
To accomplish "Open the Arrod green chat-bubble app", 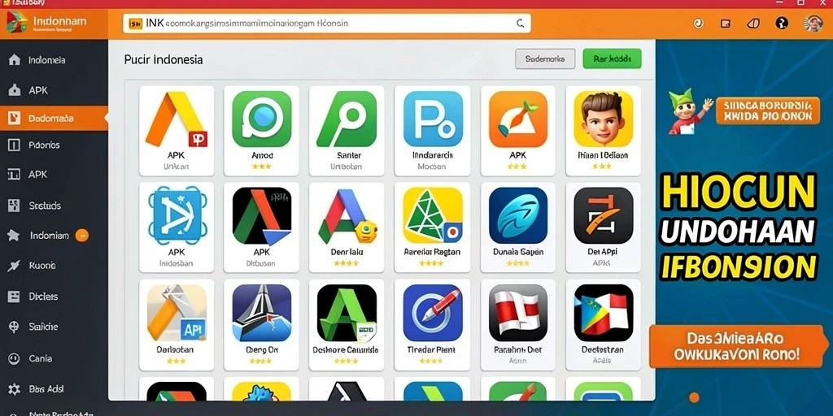I will point(262,131).
